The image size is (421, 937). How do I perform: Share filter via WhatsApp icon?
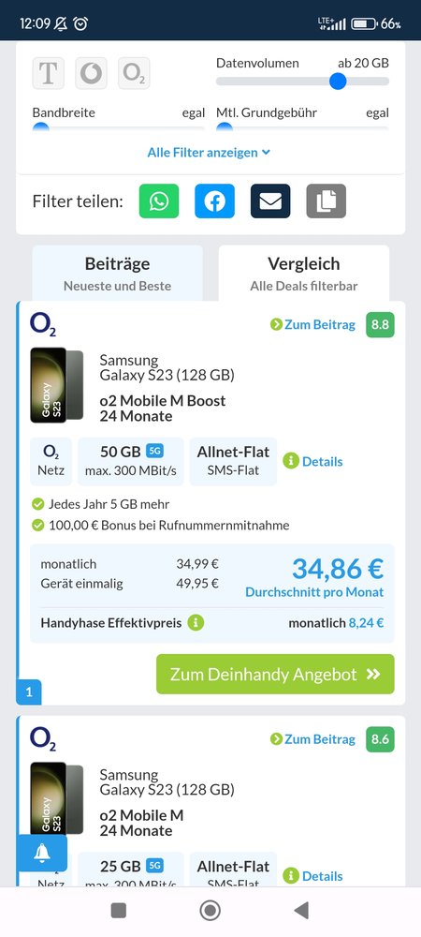(159, 201)
